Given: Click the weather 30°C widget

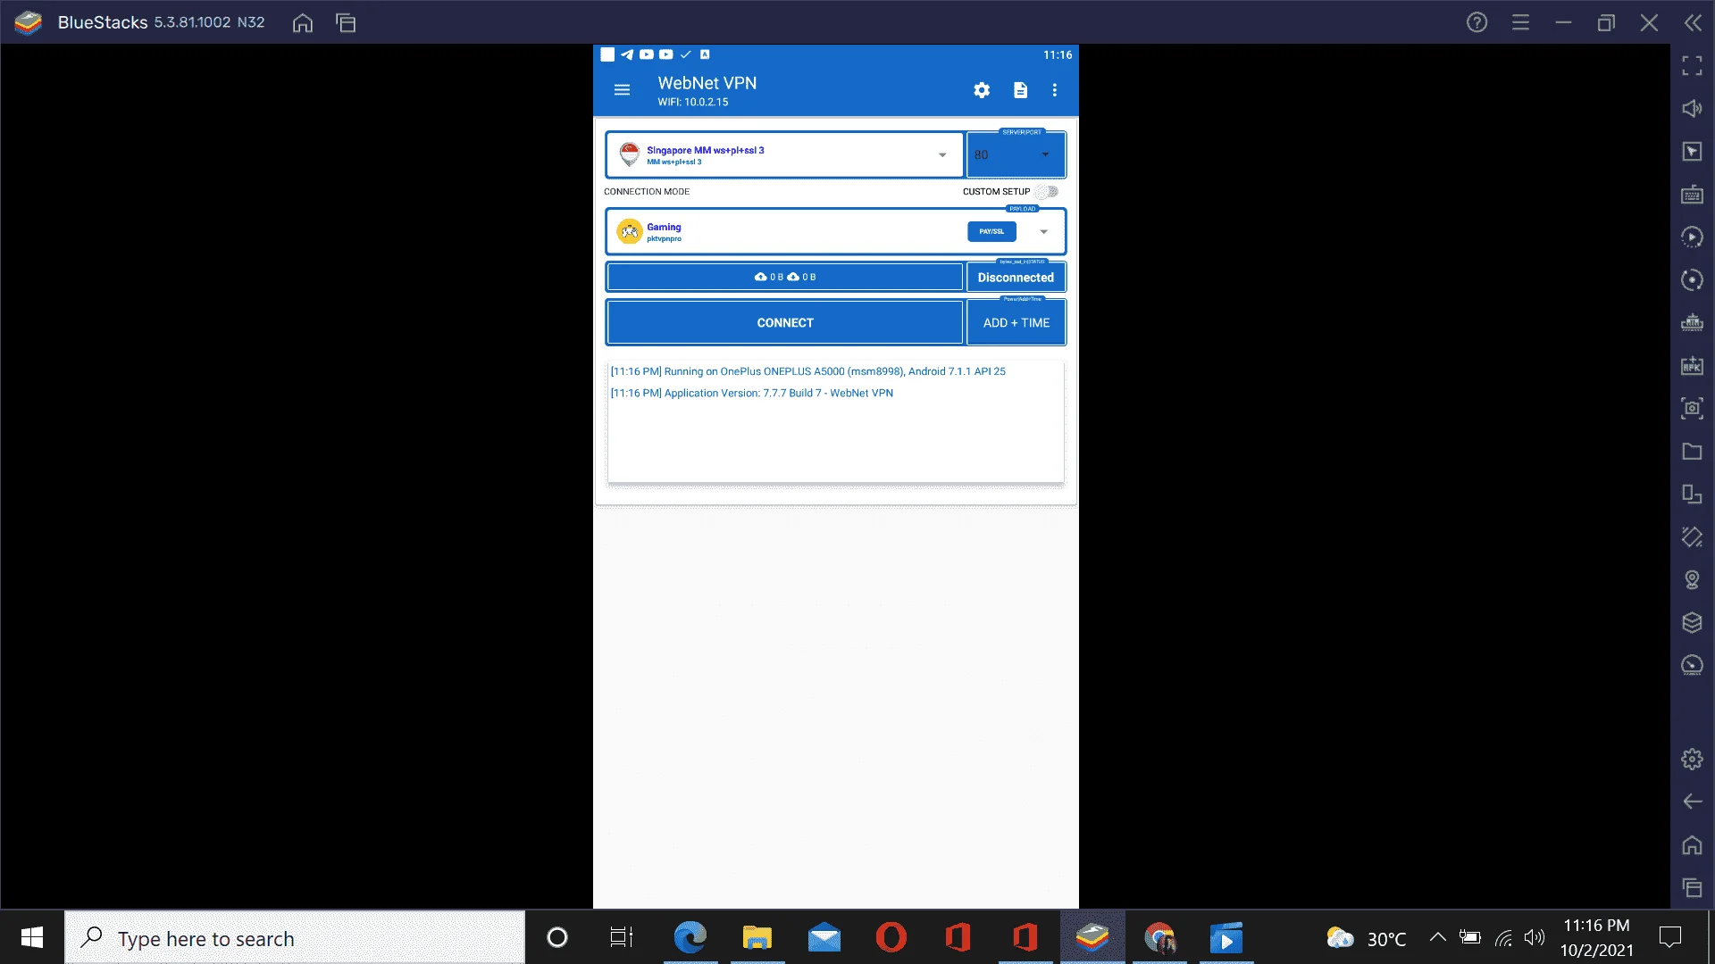Looking at the screenshot, I should point(1367,938).
